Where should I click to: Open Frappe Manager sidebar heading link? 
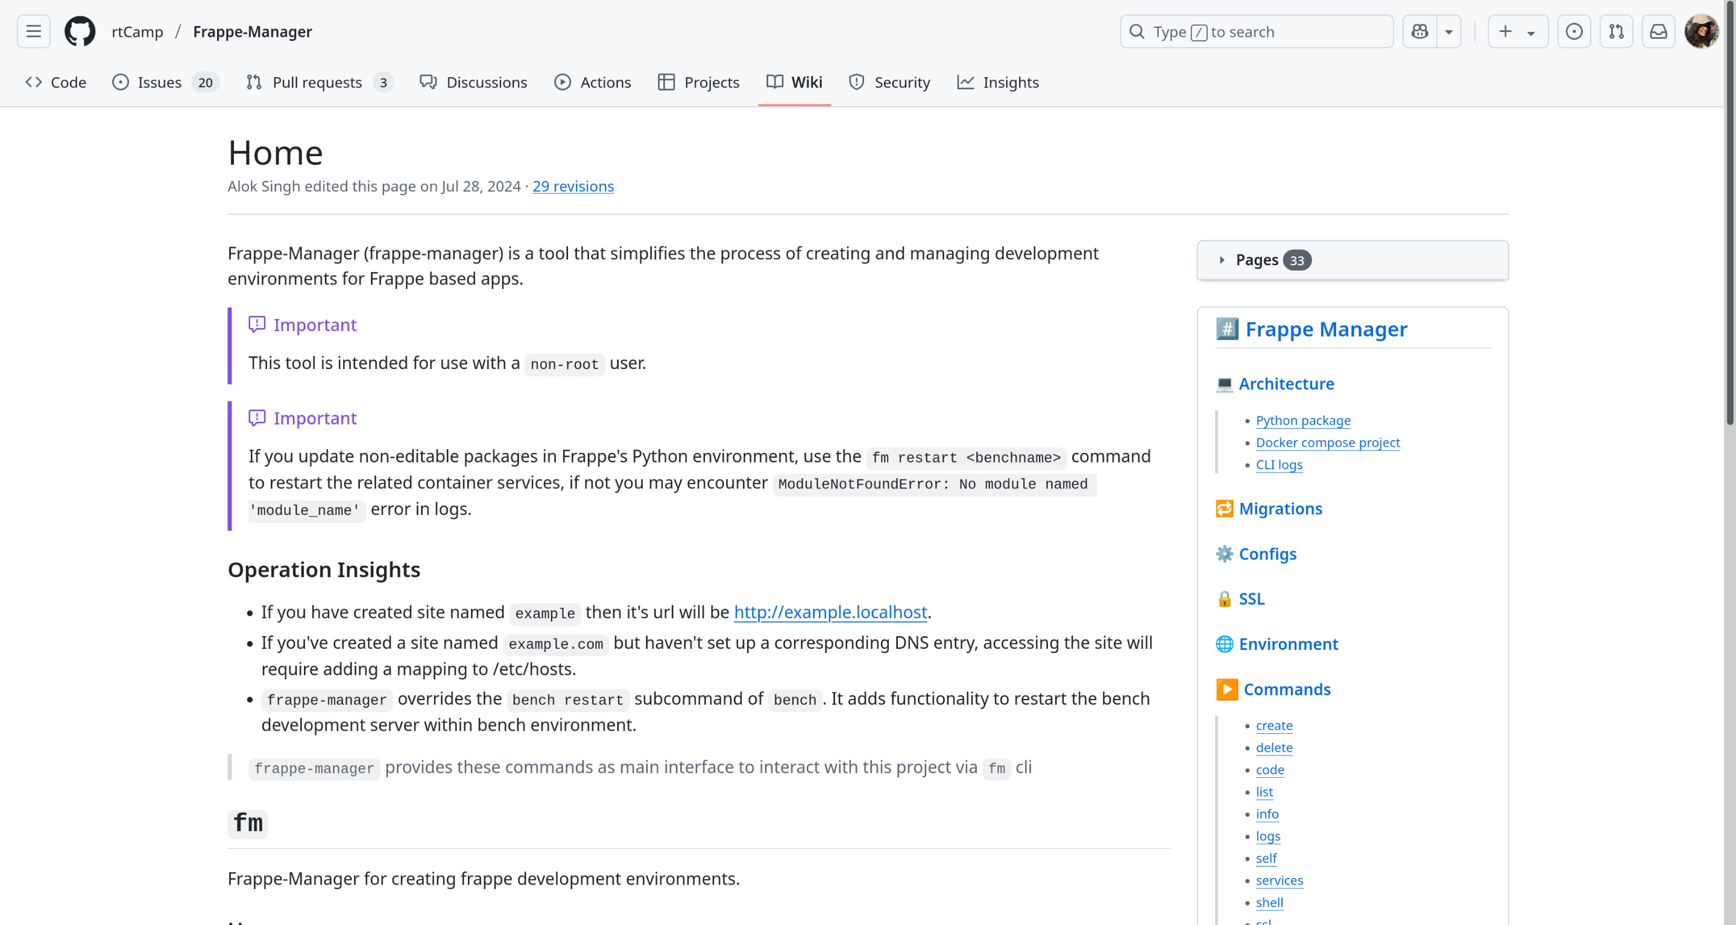point(1326,329)
